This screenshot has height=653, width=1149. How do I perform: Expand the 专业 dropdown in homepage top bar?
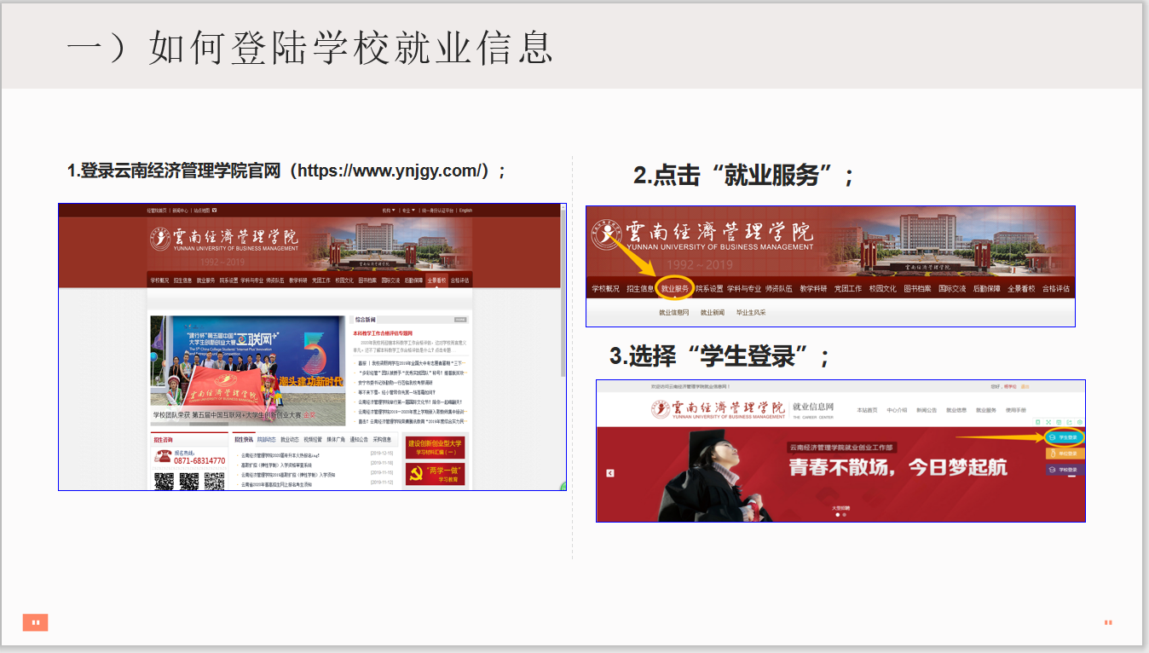[x=407, y=210]
